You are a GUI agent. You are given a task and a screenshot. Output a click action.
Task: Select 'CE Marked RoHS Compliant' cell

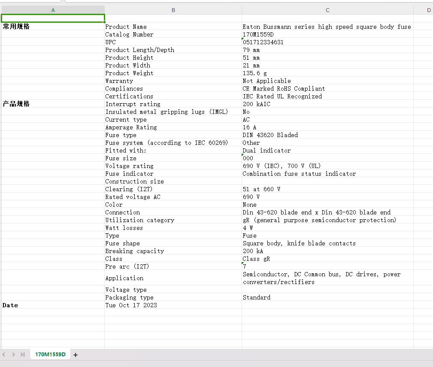tap(327, 89)
